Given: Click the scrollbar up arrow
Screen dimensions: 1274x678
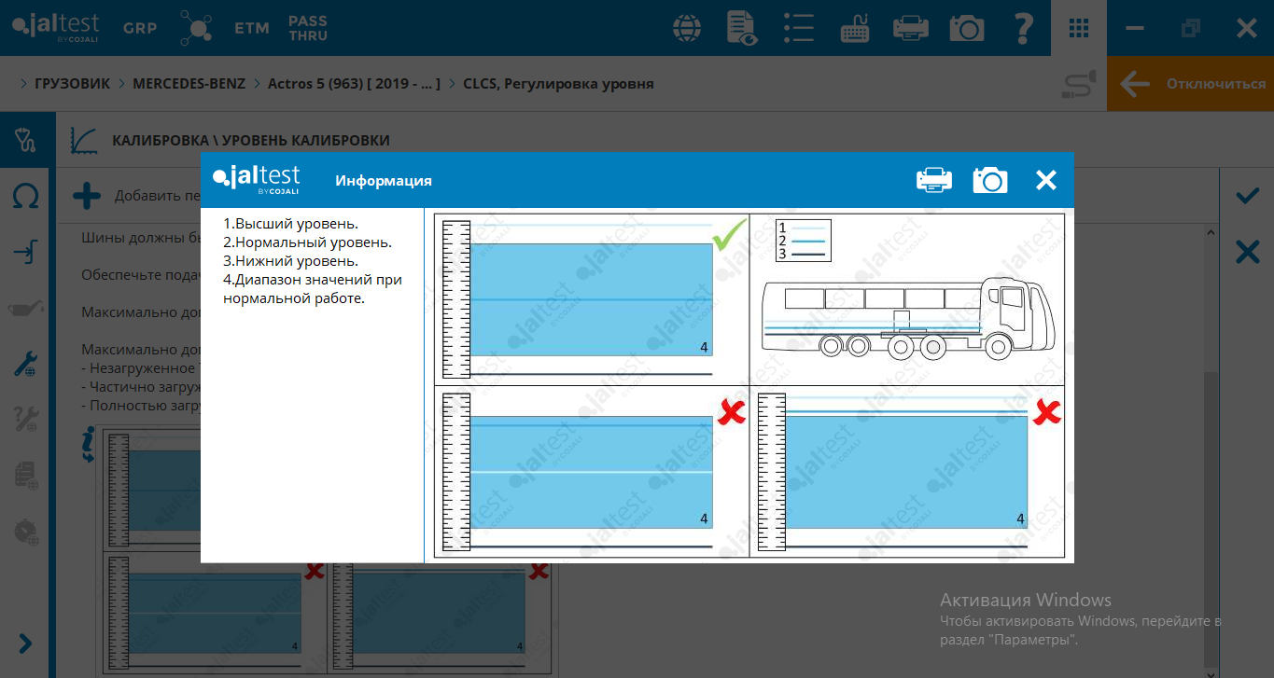Looking at the screenshot, I should (x=1211, y=231).
